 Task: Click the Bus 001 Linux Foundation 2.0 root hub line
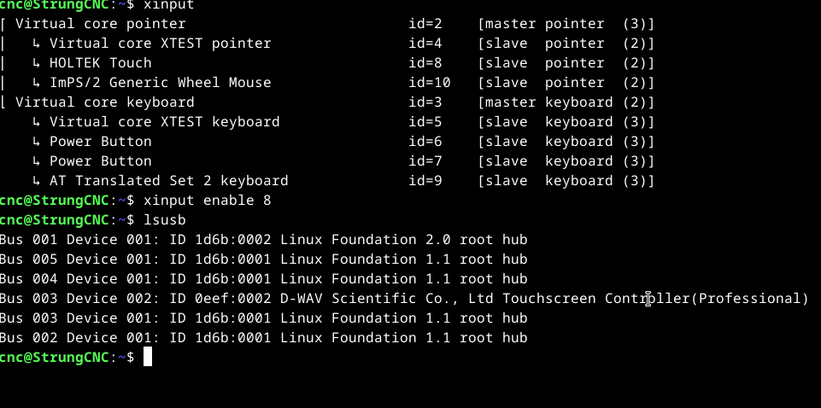(263, 240)
